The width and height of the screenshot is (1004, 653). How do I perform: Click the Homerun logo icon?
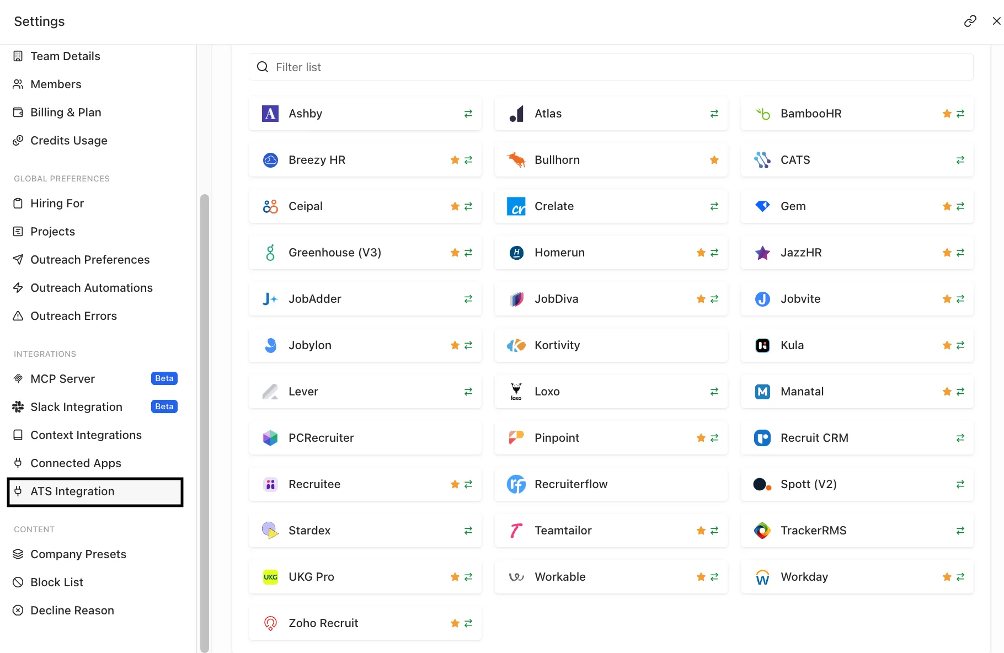point(516,253)
